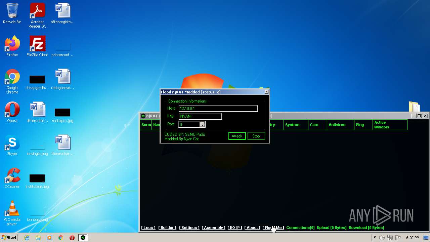Open VLC media player shortcut
Image resolution: width=430 pixels, height=242 pixels.
coord(12,213)
